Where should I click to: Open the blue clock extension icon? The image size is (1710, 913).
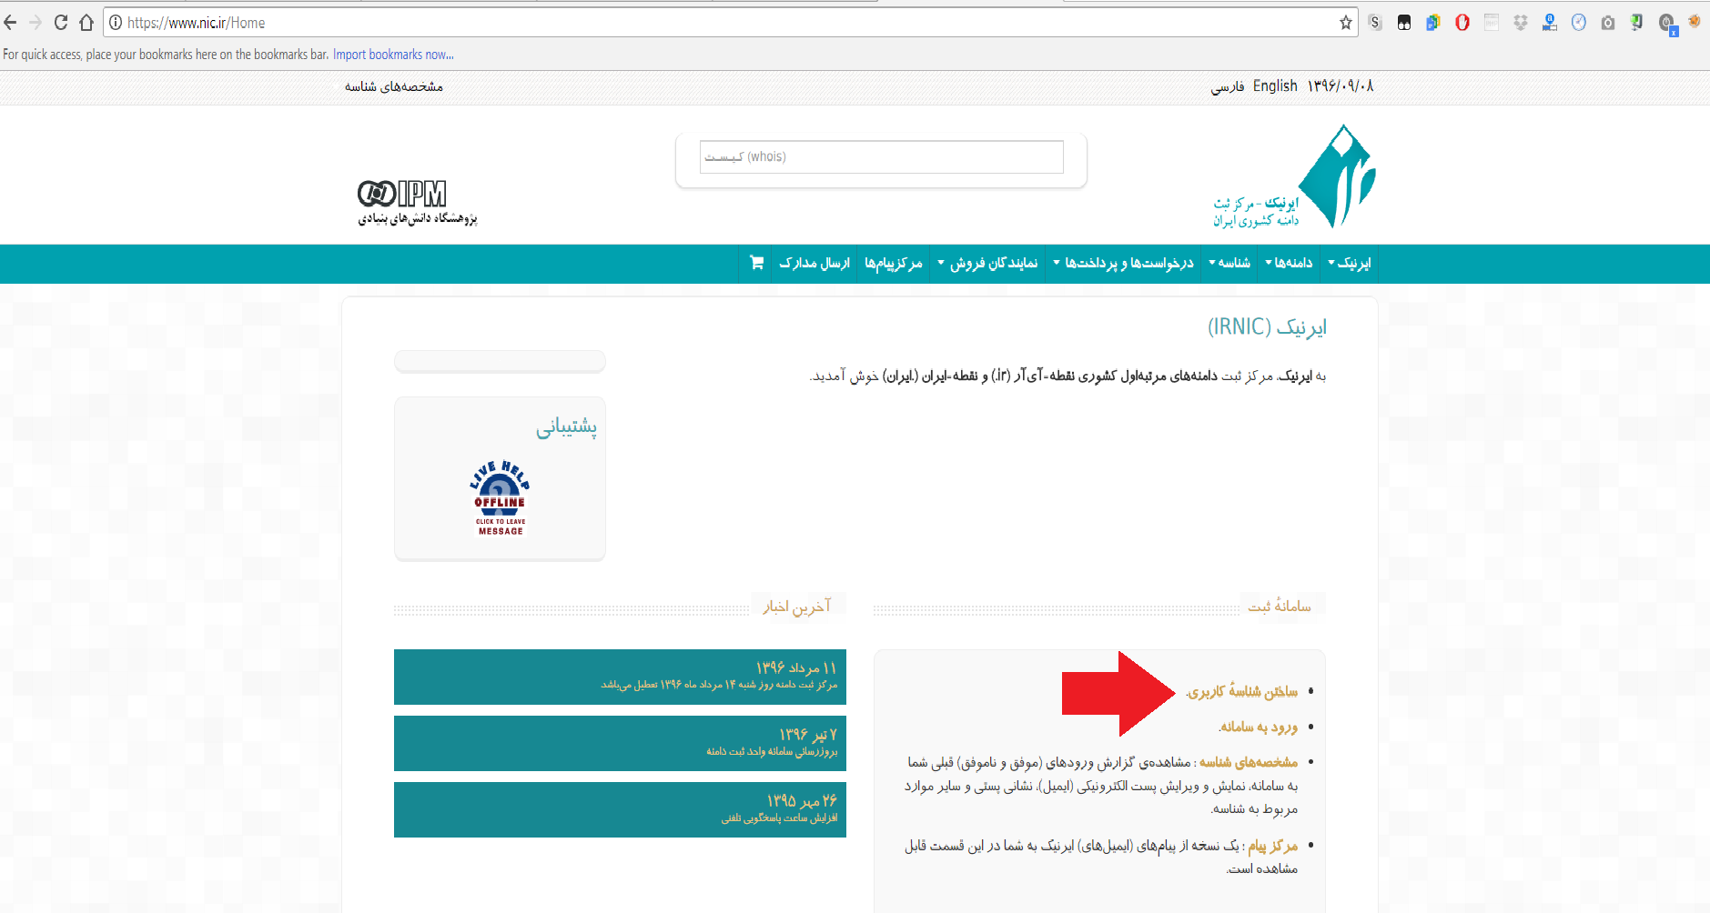pos(1579,23)
